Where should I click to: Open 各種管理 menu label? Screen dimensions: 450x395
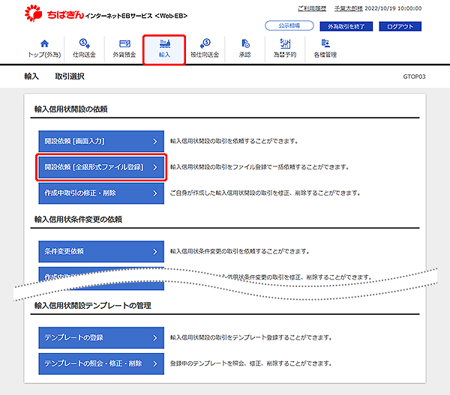(325, 55)
